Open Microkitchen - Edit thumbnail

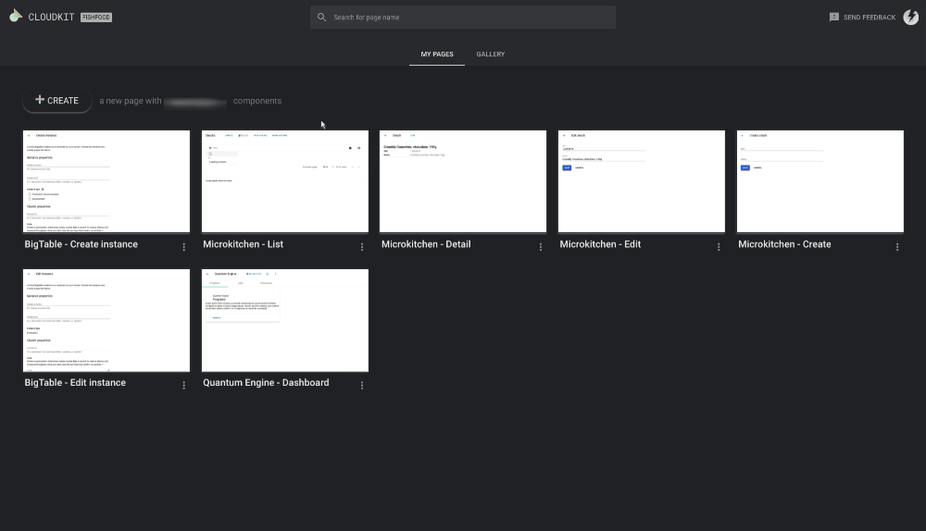pos(642,181)
